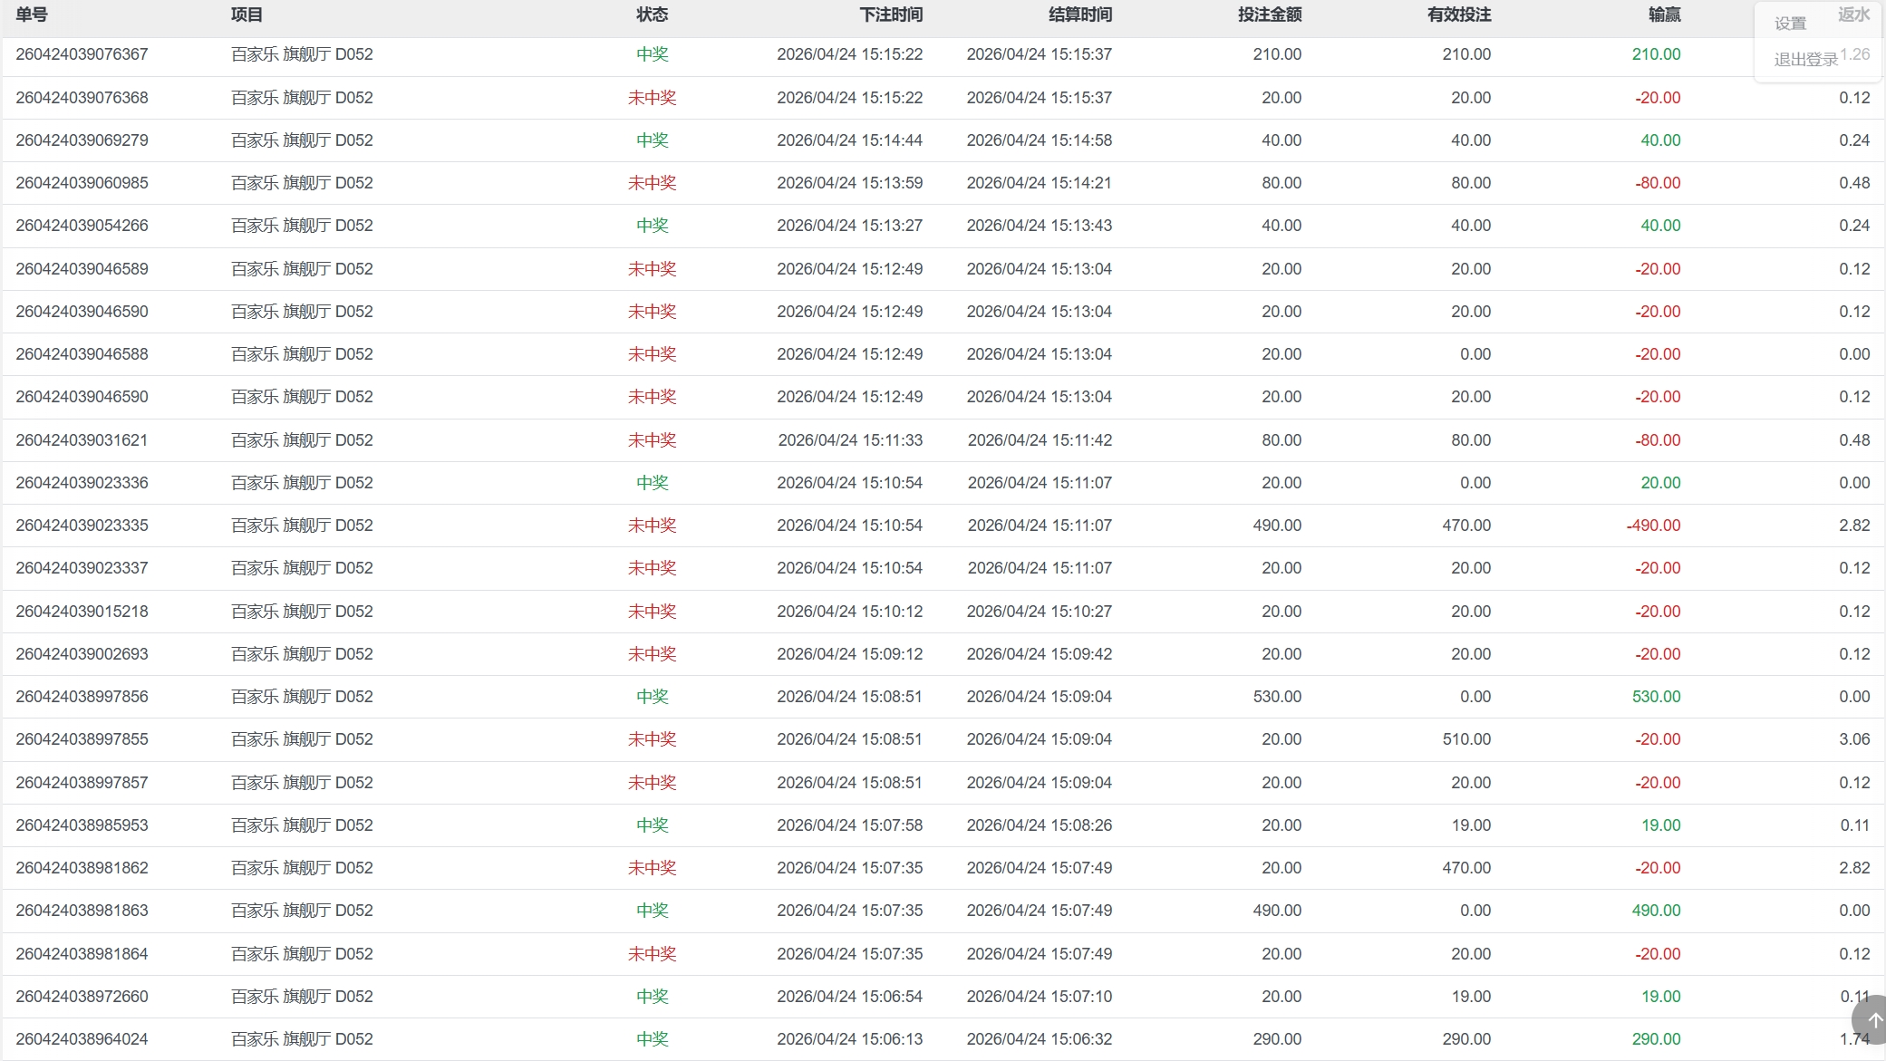The width and height of the screenshot is (1886, 1061).
Task: Click 未中奖 status of order 260424039060985
Action: click(652, 183)
